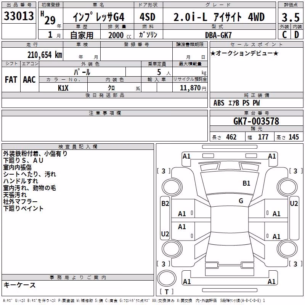Click the 注意事項欄 header

point(104,113)
